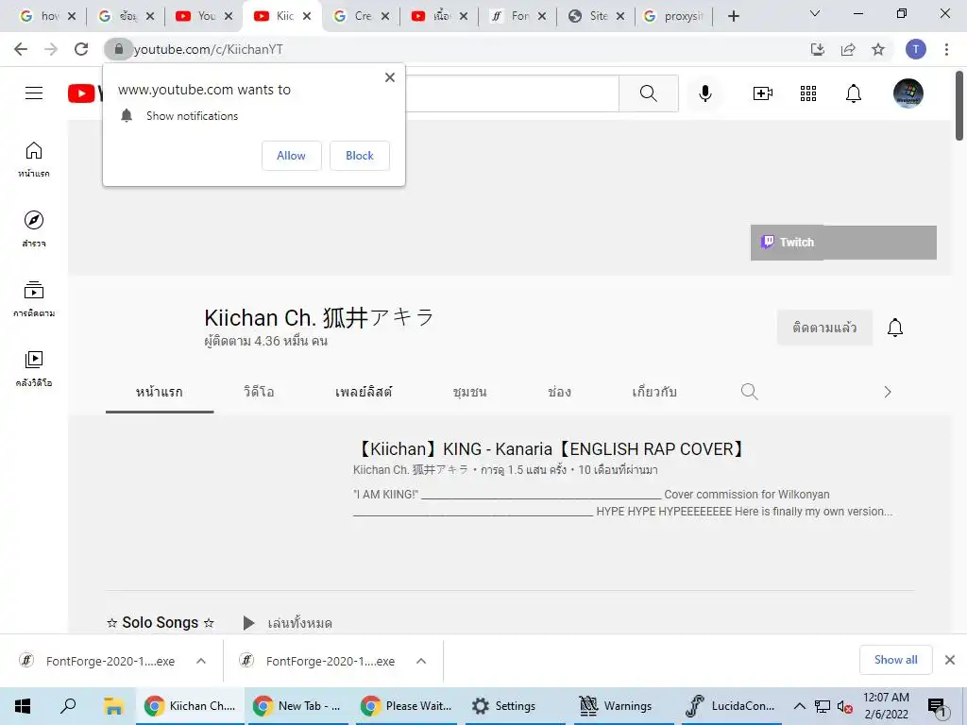Close the Kiic browser tab
This screenshot has height=725, width=967.
pos(307,16)
